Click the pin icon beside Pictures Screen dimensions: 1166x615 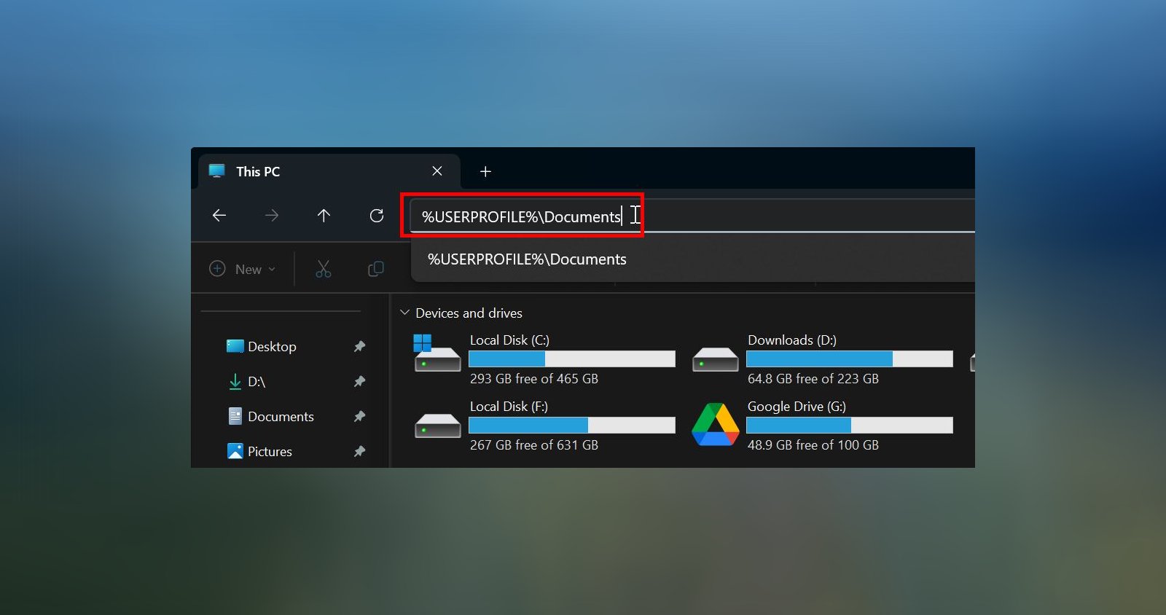(x=359, y=452)
